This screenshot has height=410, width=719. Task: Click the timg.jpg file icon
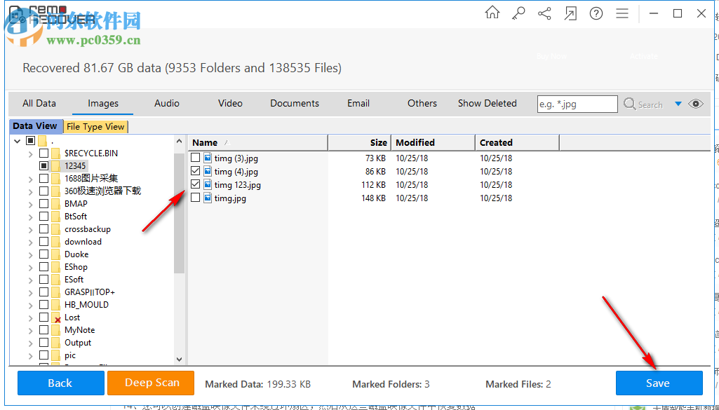click(x=208, y=198)
